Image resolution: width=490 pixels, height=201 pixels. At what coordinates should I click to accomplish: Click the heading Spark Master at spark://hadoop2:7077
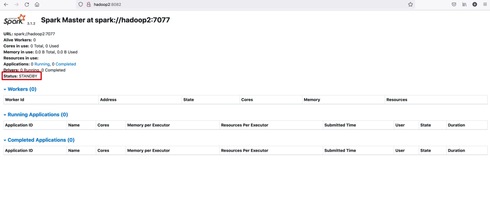[105, 20]
